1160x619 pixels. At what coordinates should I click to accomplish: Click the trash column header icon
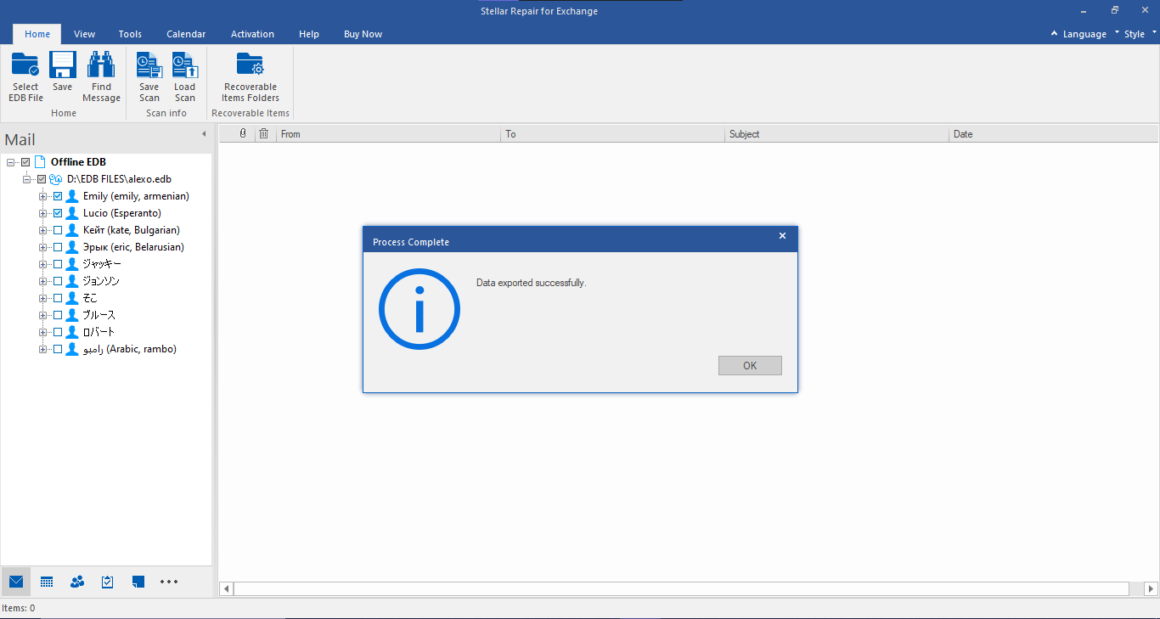[264, 133]
